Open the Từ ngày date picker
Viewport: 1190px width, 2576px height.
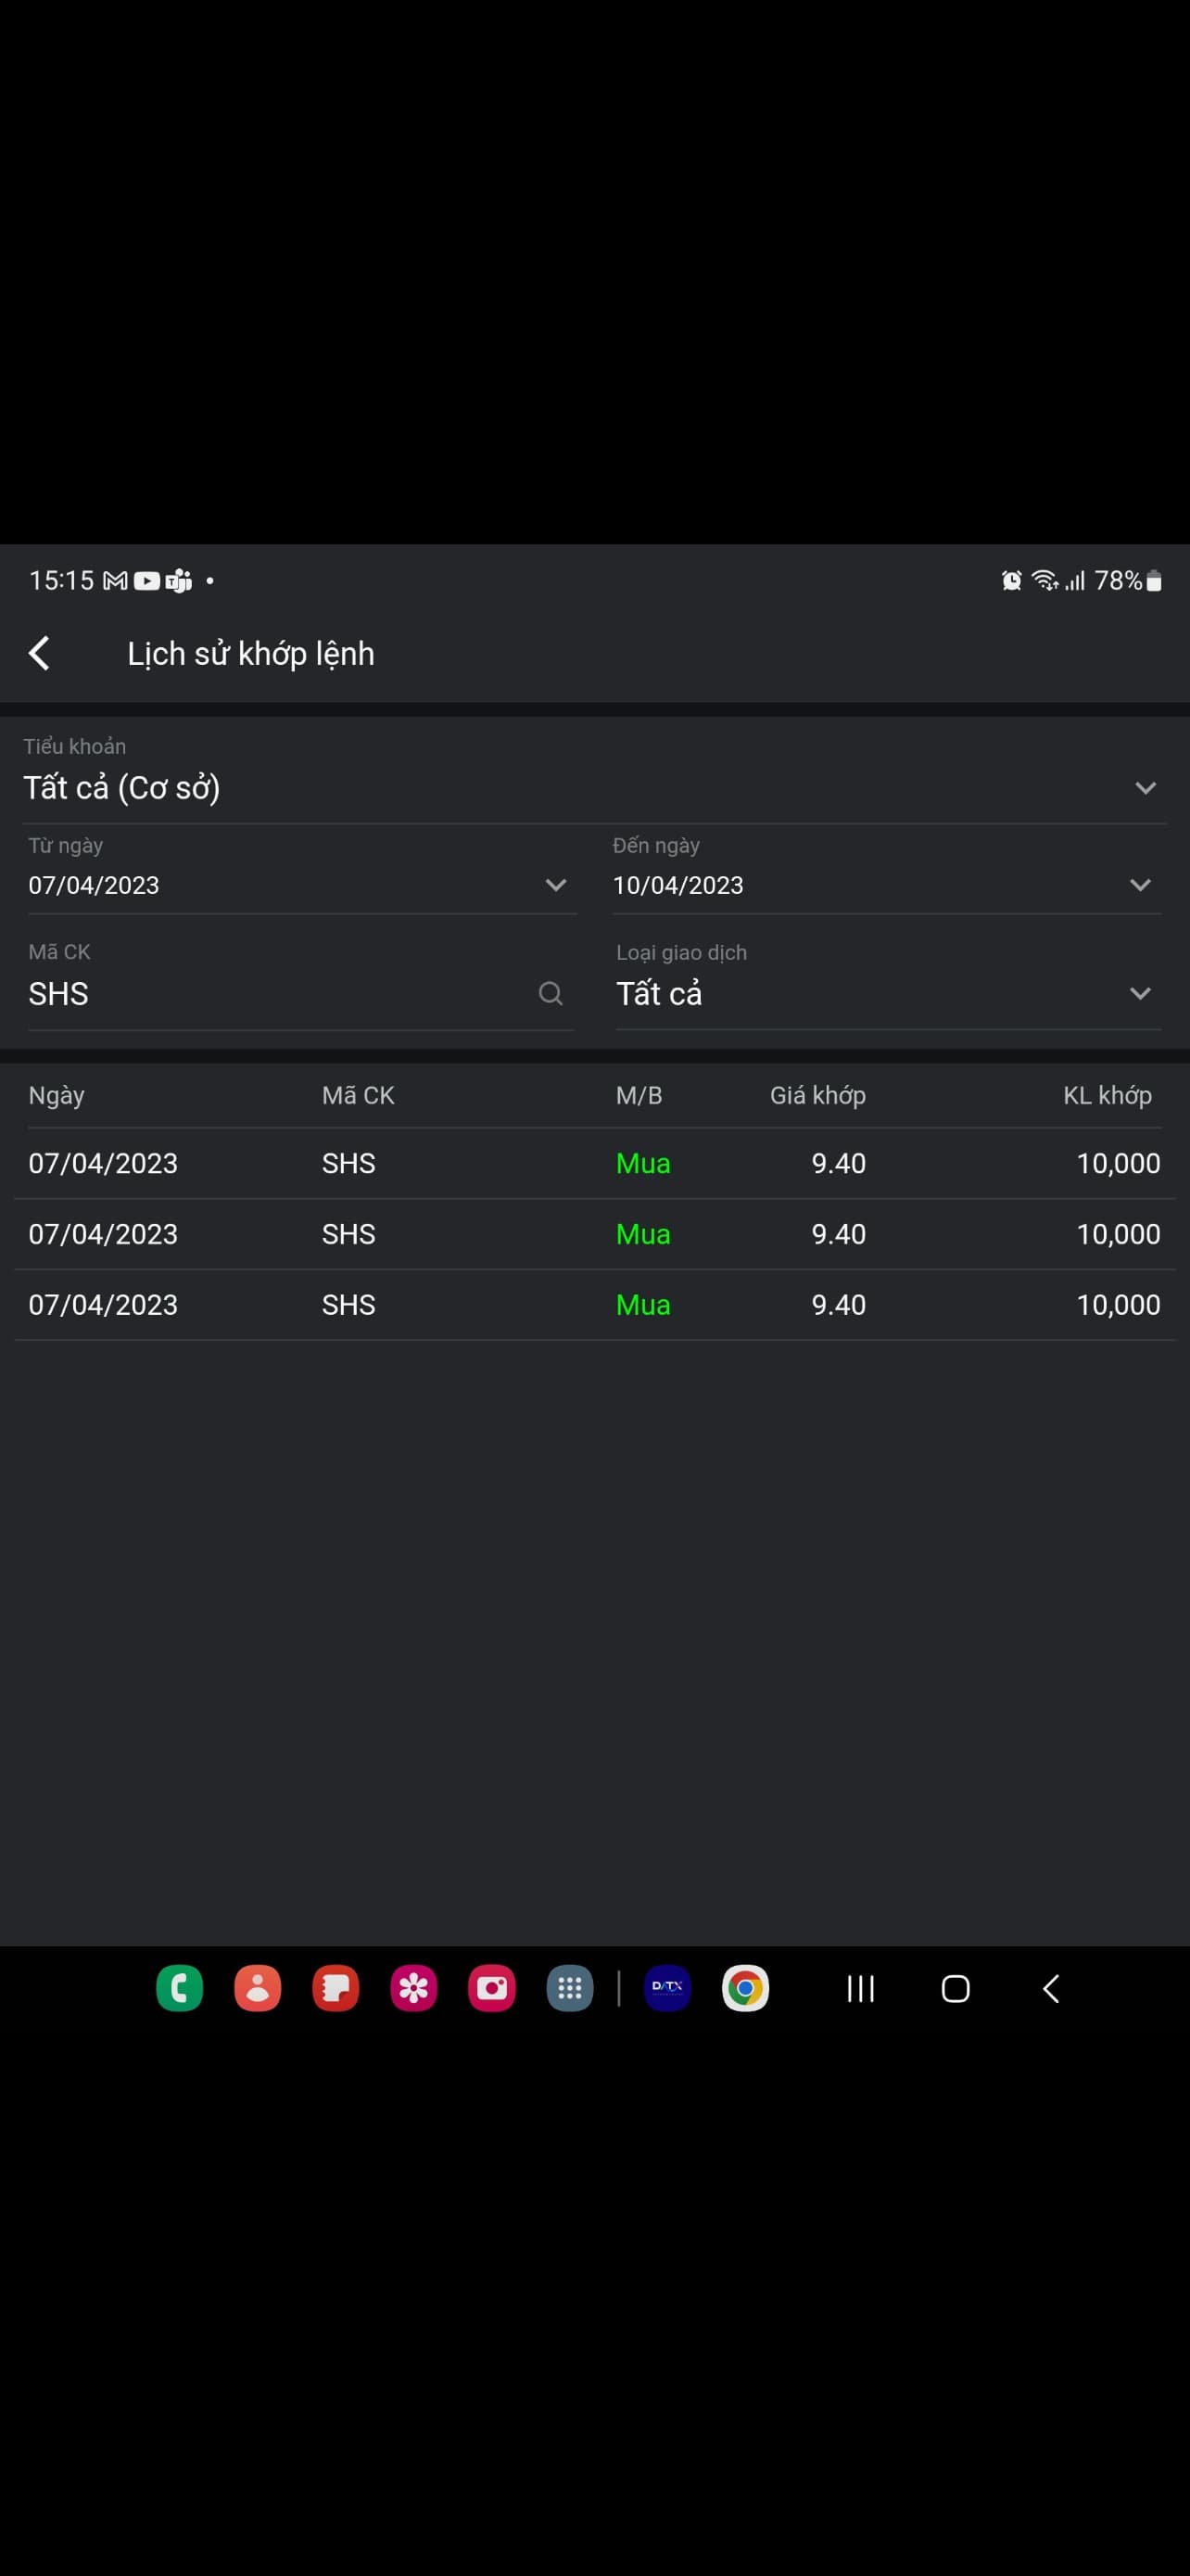(x=299, y=885)
